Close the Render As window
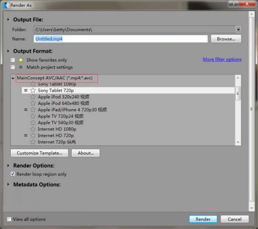 pos(246,4)
